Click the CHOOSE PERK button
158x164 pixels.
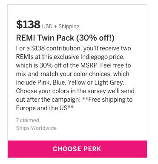[x=77, y=149]
